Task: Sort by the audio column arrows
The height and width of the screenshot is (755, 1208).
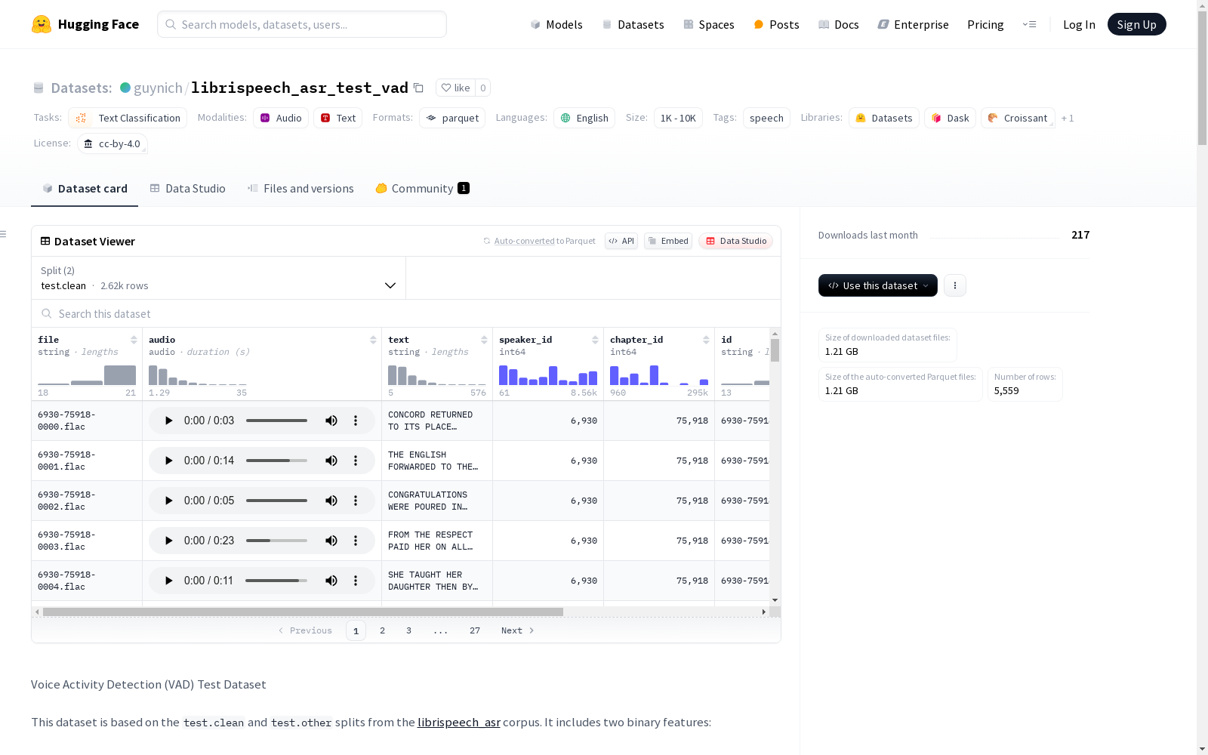Action: pos(373,340)
